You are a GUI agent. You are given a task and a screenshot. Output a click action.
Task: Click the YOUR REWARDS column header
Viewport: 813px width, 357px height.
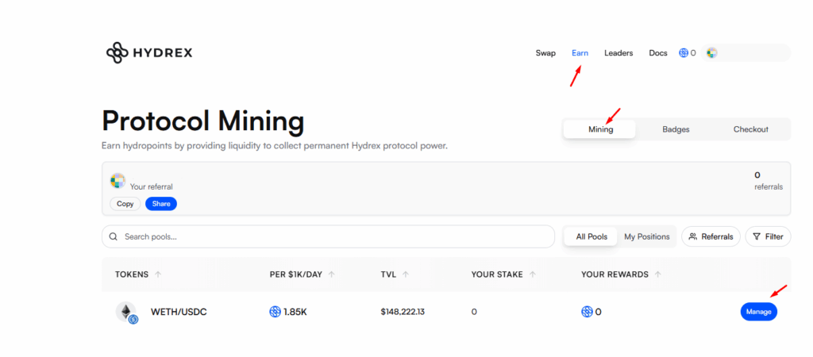615,274
